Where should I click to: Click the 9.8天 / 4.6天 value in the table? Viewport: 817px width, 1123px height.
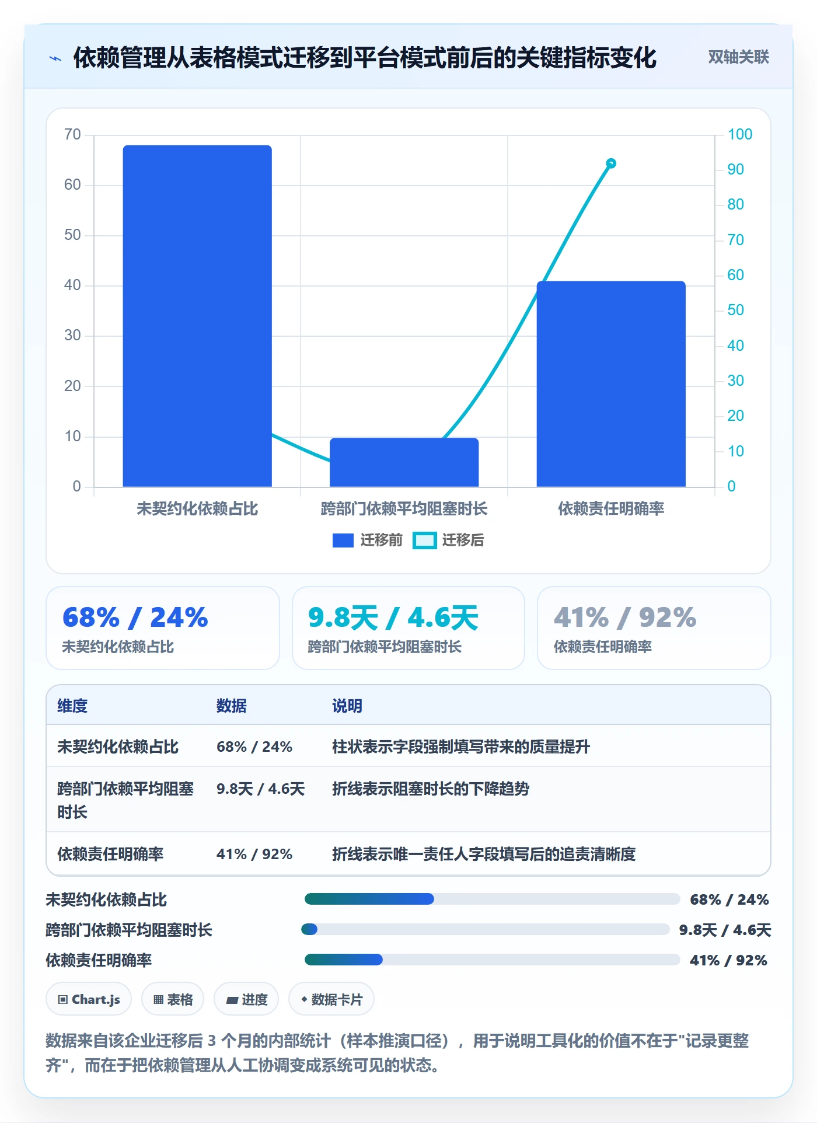pos(261,789)
